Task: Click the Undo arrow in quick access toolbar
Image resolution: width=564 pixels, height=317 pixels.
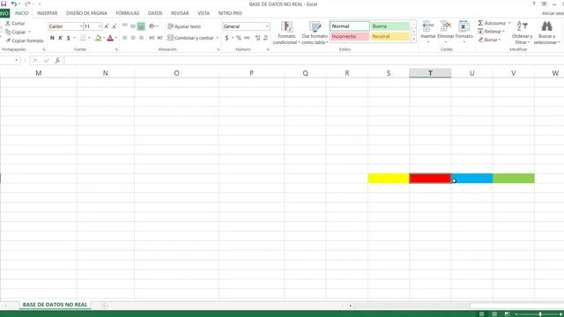Action: [x=14, y=4]
